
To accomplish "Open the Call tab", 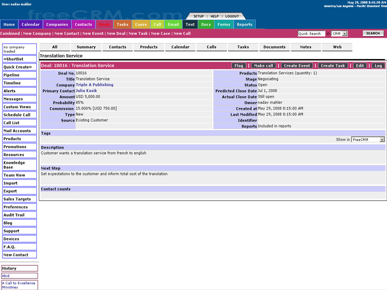I will tap(157, 25).
